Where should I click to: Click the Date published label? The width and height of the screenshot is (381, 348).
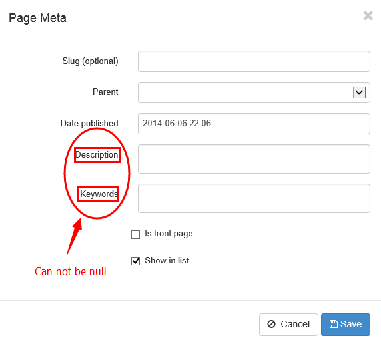[x=89, y=123]
